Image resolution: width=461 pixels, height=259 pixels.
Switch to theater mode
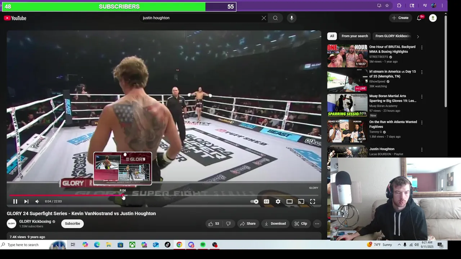click(x=290, y=201)
